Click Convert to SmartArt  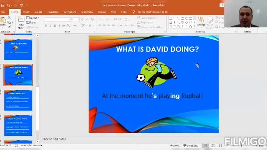150,27
